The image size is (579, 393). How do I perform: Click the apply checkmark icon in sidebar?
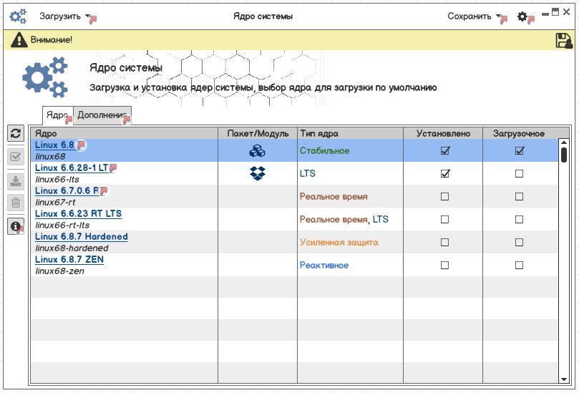point(16,157)
